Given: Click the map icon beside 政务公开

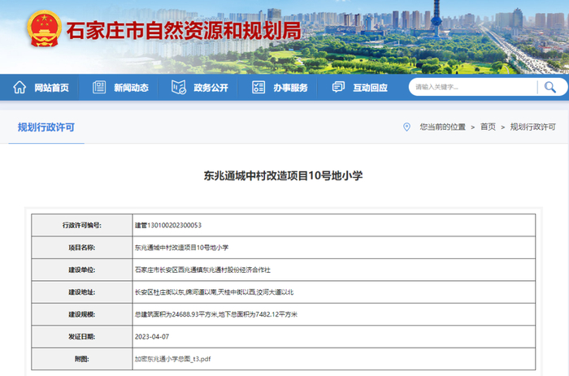Looking at the screenshot, I should coord(179,88).
